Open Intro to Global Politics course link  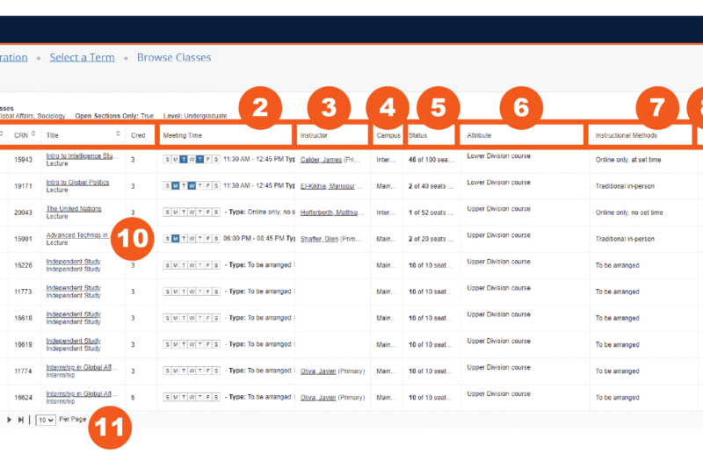(x=77, y=183)
